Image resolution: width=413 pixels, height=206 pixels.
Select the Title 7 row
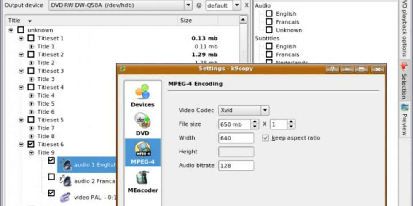pos(46,128)
